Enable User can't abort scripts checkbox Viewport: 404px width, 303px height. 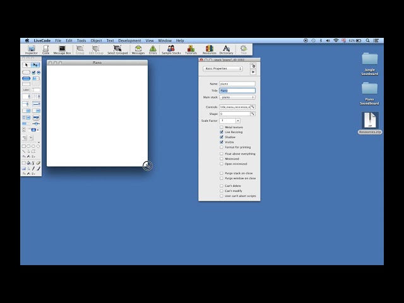coord(222,196)
